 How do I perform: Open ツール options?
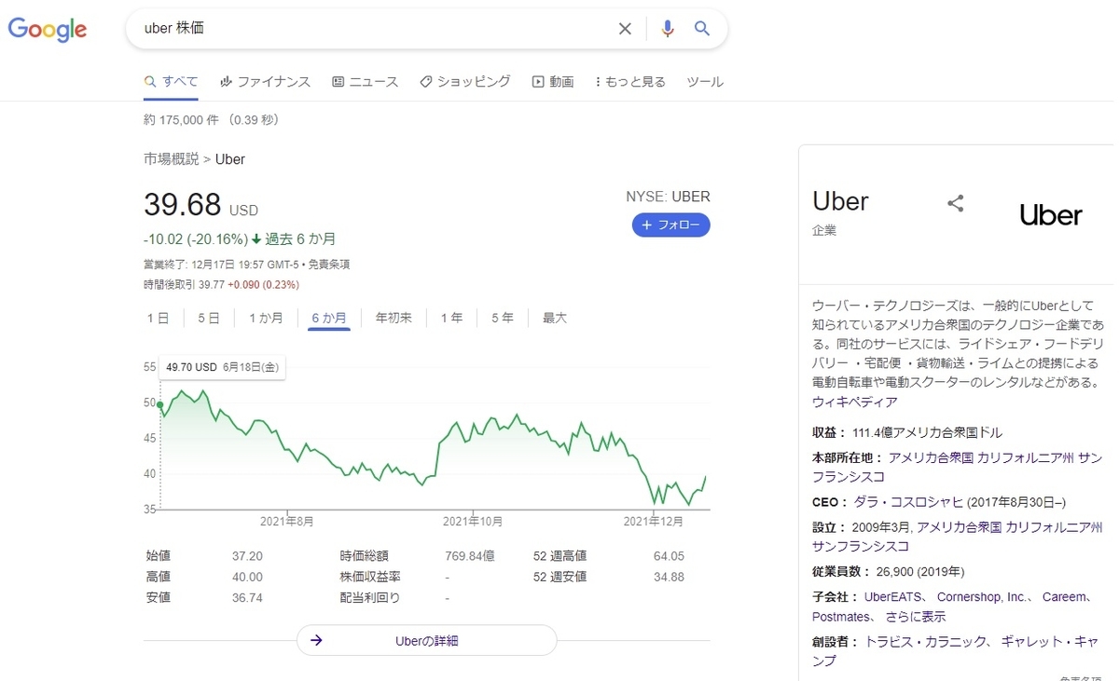pos(705,82)
